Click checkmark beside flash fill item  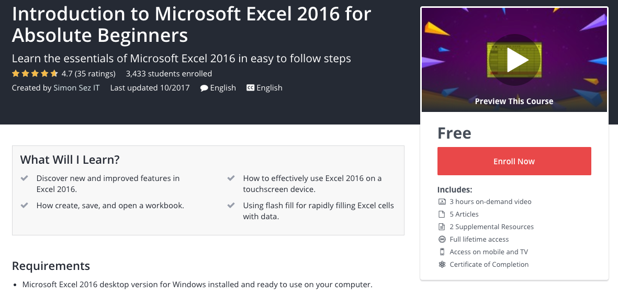tap(231, 205)
